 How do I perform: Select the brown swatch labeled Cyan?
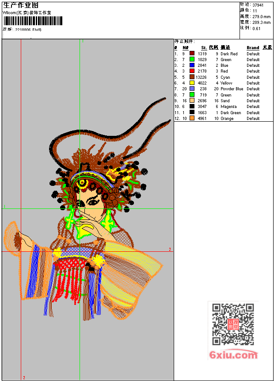tap(192, 77)
